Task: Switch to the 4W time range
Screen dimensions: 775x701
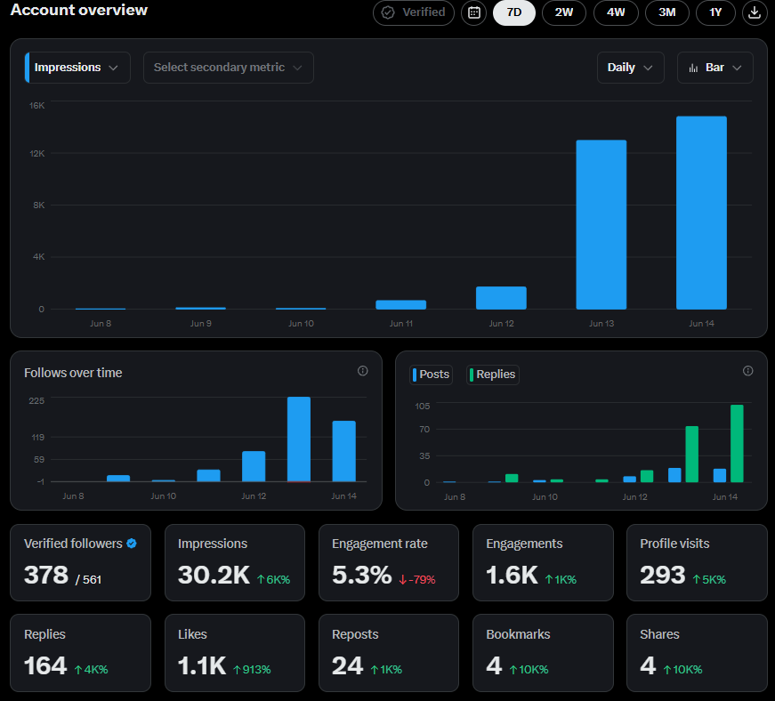Action: 616,12
